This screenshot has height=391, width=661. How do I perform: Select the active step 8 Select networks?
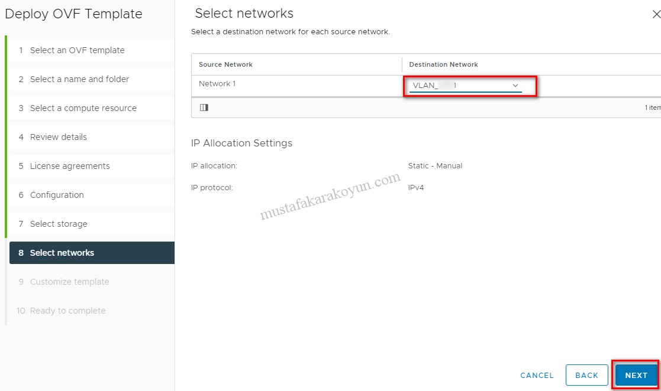coord(62,253)
